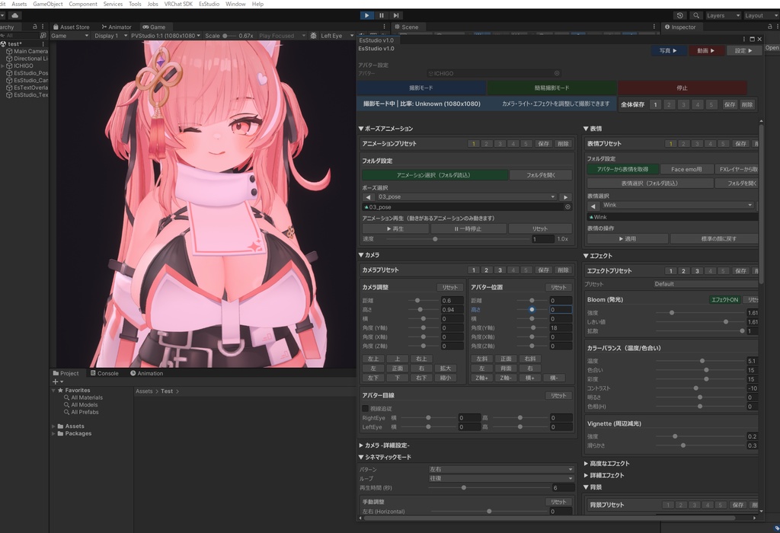Check the 視線追従 checkbox in アバター目線 section

(364, 407)
